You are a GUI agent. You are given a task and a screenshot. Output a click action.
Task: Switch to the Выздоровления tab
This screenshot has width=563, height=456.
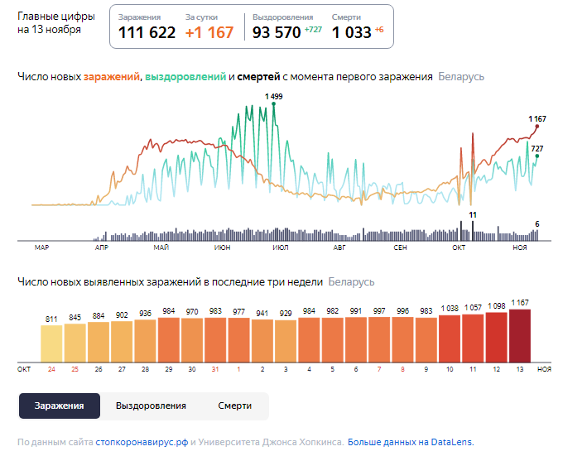[x=151, y=406]
